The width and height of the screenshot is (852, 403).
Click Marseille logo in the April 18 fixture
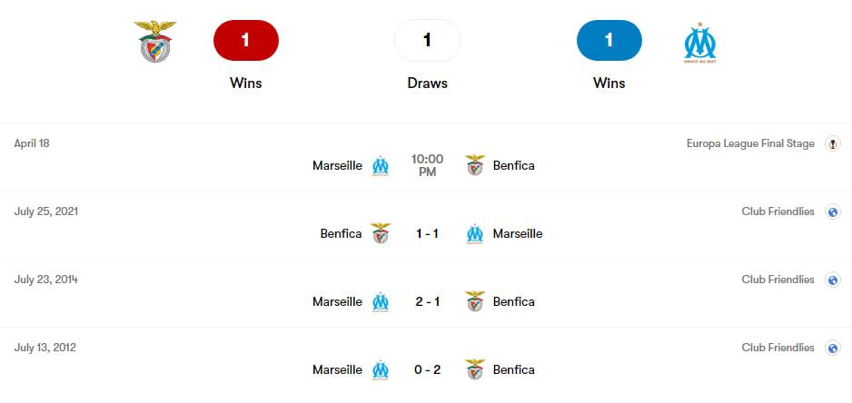(x=381, y=166)
